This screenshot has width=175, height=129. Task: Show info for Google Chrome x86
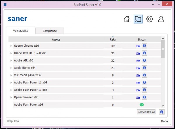[x=144, y=46]
